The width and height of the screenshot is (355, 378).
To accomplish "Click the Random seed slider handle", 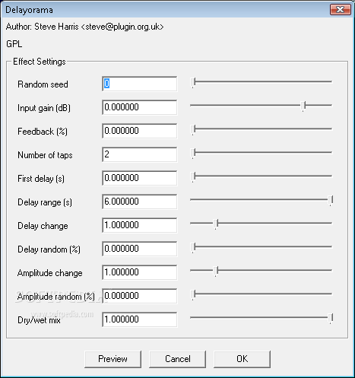I will point(193,83).
